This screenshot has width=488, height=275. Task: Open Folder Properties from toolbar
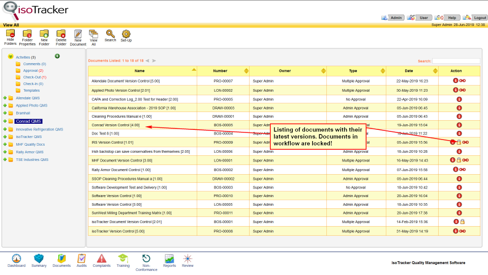point(27,34)
